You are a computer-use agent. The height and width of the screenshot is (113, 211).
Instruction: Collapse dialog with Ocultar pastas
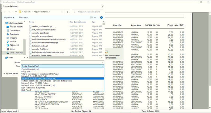point(11,74)
